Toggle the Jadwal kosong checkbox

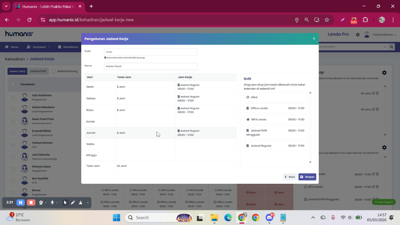[54, 71]
